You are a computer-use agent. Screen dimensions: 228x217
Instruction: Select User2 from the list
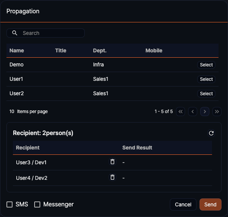pos(206,94)
